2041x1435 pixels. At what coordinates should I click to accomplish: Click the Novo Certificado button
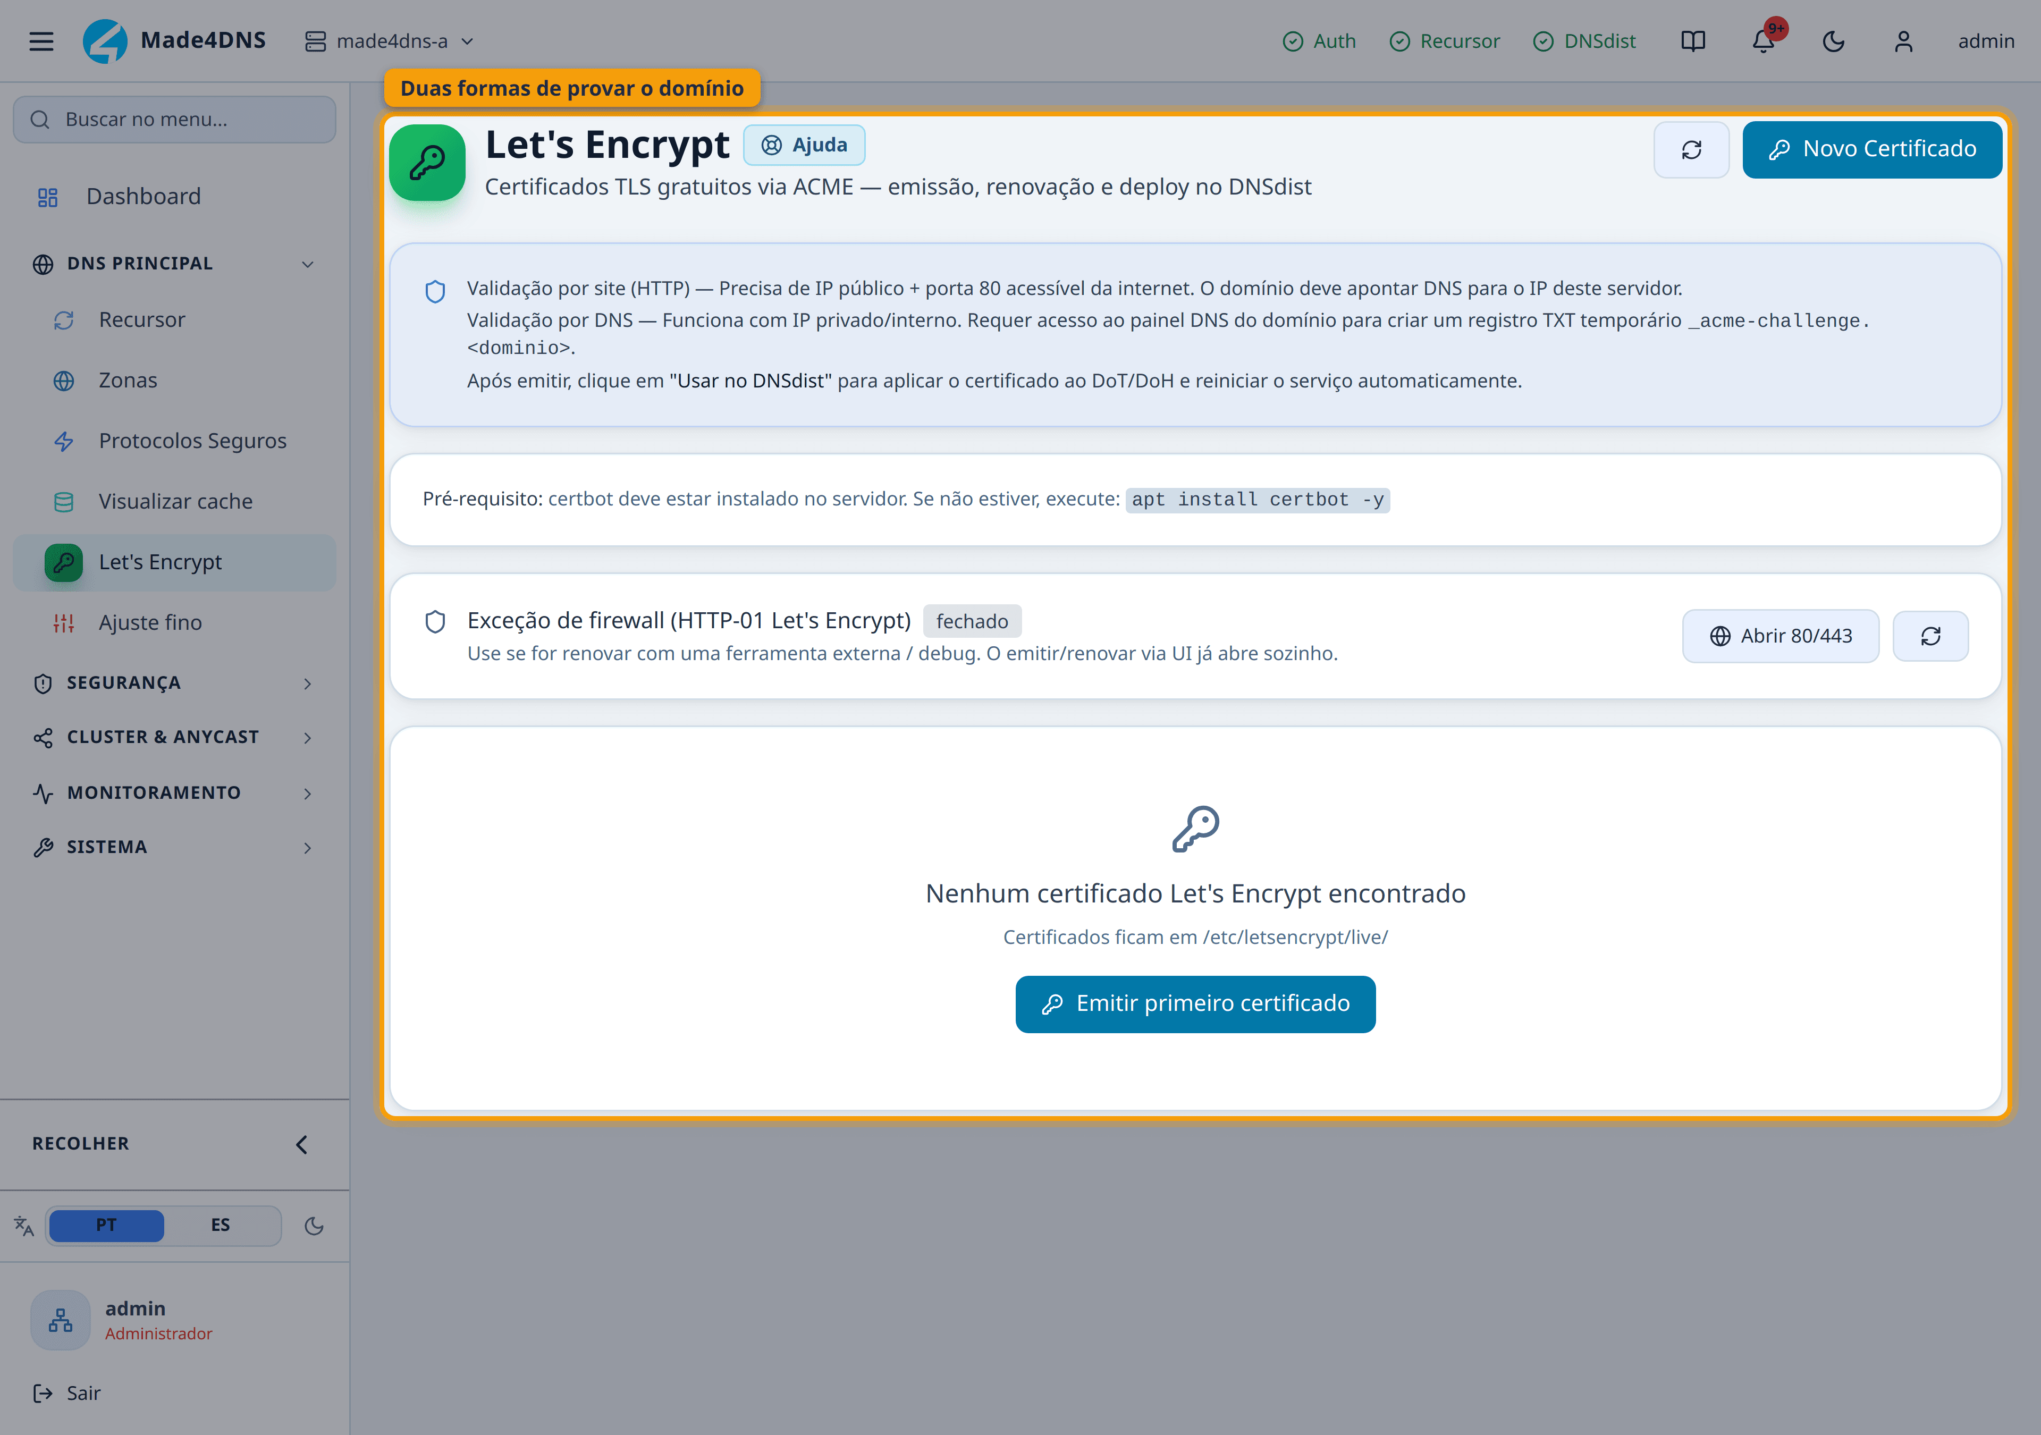click(1872, 149)
